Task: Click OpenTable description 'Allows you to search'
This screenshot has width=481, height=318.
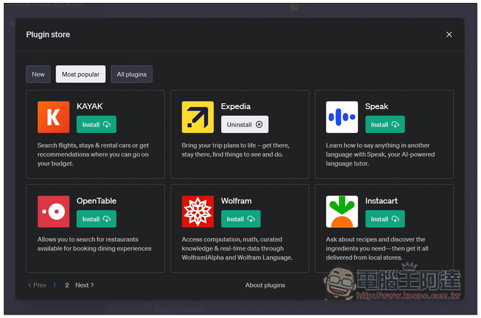Action: pos(94,244)
